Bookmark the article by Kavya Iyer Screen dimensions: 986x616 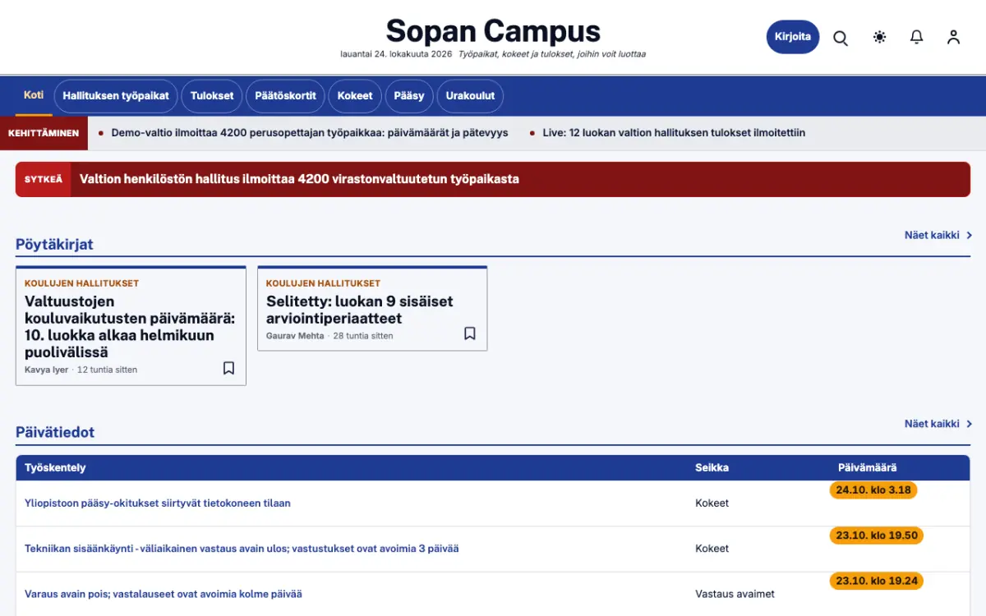[229, 368]
